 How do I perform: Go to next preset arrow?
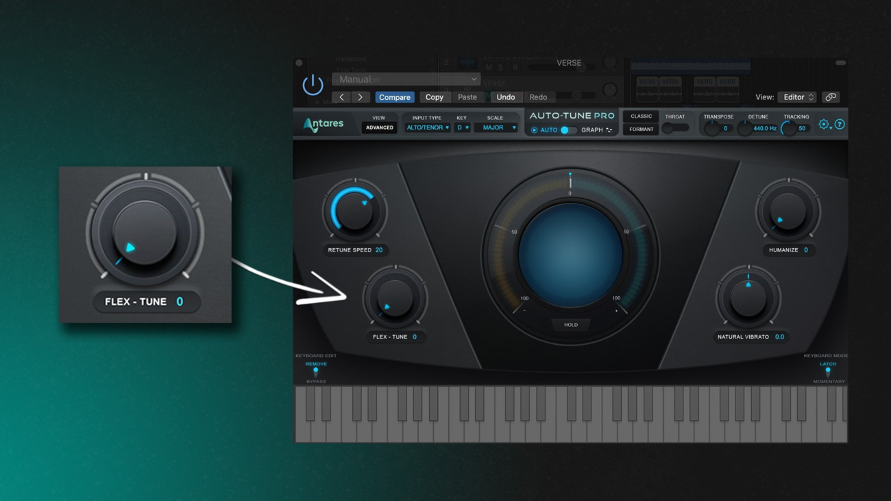tap(360, 97)
